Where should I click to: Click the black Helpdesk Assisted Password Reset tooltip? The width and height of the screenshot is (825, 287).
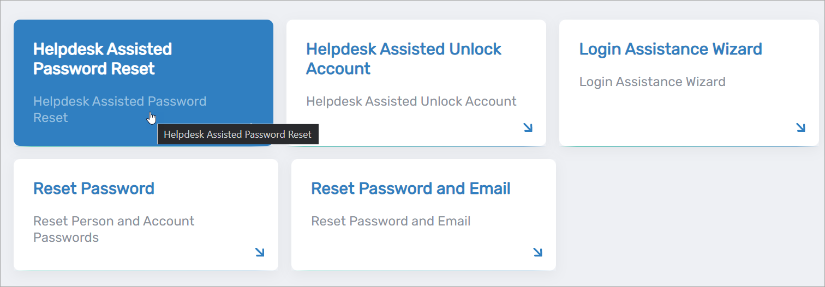[237, 135]
